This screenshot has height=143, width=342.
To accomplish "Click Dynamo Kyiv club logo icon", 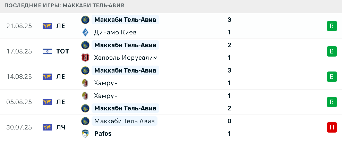I will [85, 32].
